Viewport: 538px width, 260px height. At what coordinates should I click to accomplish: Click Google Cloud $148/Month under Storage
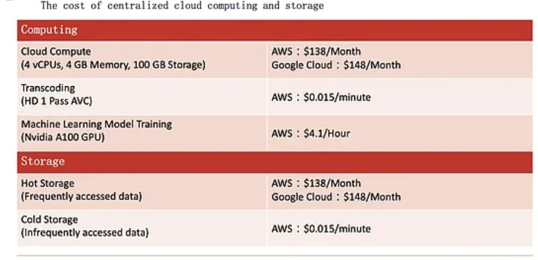pyautogui.click(x=336, y=197)
